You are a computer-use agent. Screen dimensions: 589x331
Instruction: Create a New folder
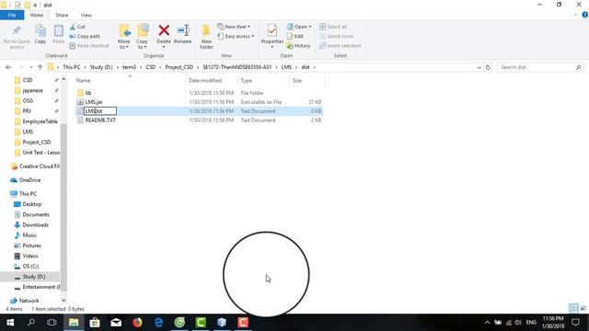click(206, 37)
